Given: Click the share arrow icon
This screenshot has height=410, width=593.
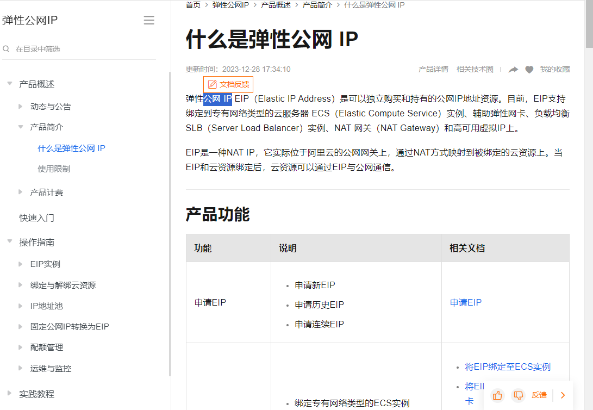Looking at the screenshot, I should coord(513,70).
